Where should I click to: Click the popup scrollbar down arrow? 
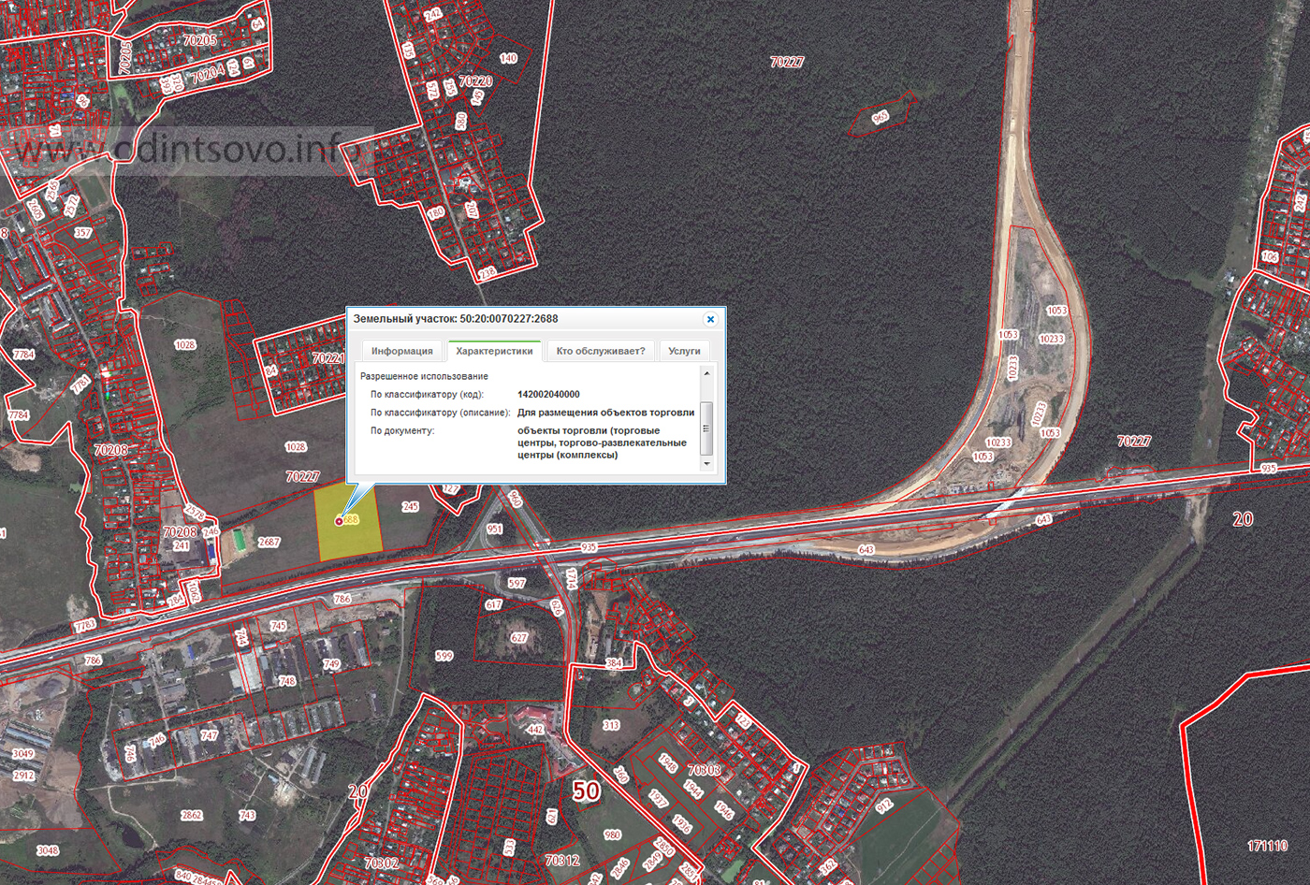[x=706, y=464]
